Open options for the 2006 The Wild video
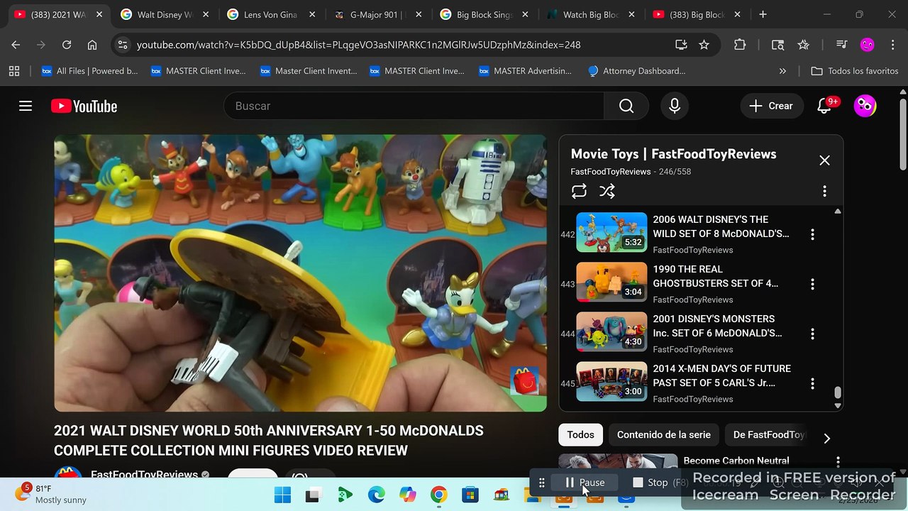Screen dimensions: 908x511 pos(812,234)
